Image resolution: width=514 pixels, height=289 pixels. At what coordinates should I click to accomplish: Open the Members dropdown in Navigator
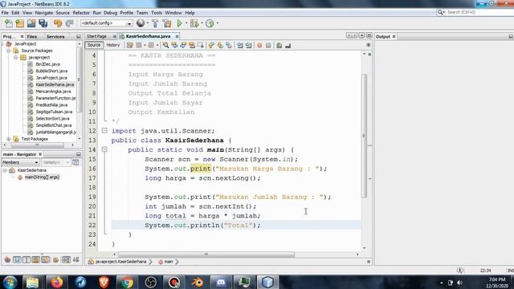(20, 162)
